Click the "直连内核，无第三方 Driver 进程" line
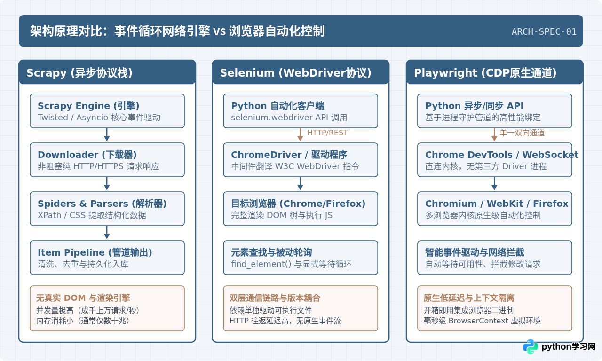 pos(486,166)
